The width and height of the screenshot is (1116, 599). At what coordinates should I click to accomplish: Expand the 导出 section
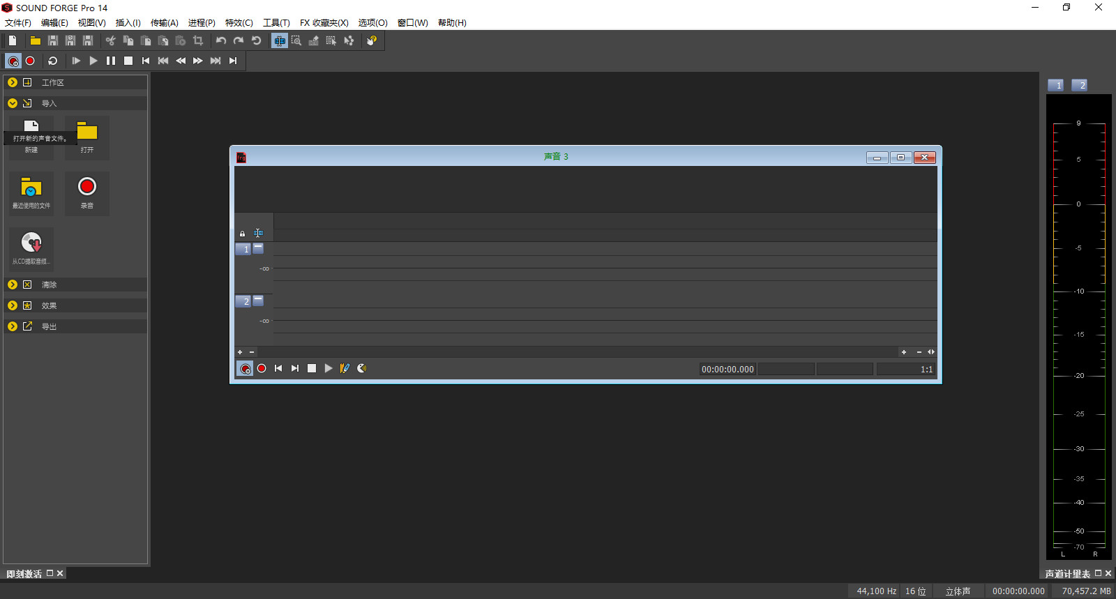13,326
